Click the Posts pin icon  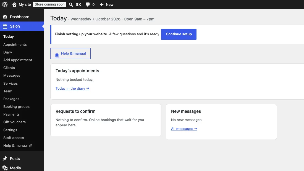click(5, 159)
